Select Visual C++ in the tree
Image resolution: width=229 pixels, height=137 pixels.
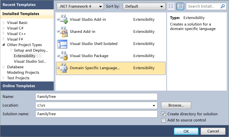tap(16, 34)
